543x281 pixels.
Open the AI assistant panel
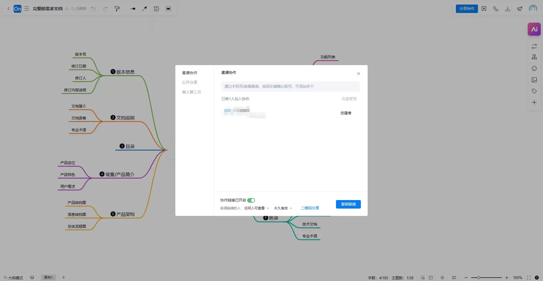534,29
